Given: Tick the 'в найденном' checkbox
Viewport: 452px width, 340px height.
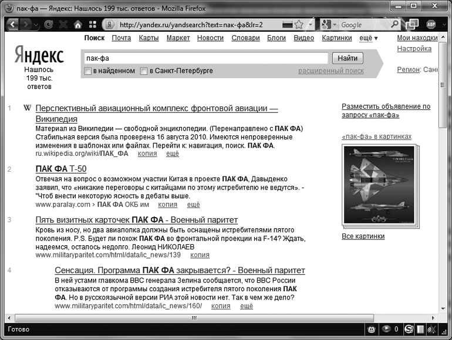Looking at the screenshot, I should [x=88, y=71].
